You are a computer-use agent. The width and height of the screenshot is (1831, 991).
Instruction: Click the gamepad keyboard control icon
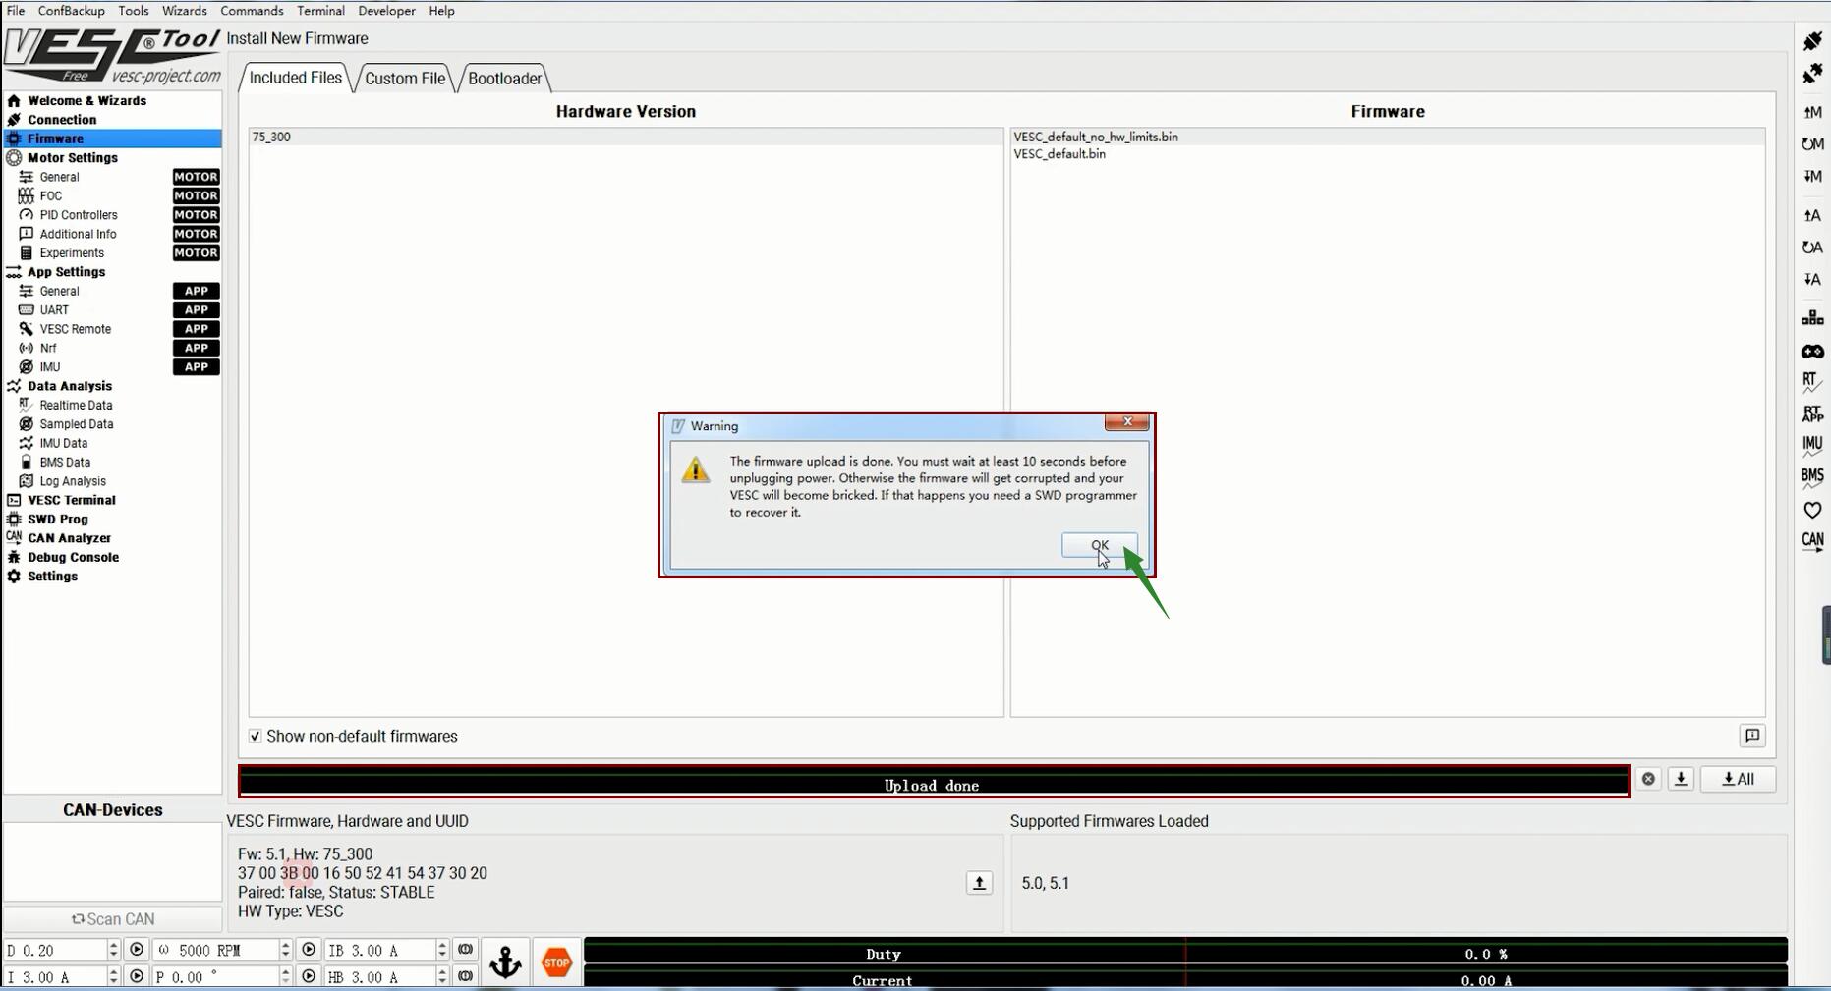(x=1812, y=352)
